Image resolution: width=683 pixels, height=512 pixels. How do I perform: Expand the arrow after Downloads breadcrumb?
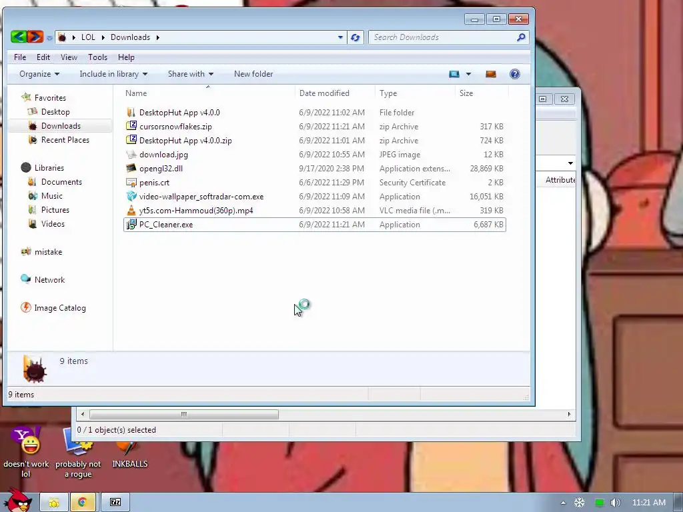(x=157, y=37)
